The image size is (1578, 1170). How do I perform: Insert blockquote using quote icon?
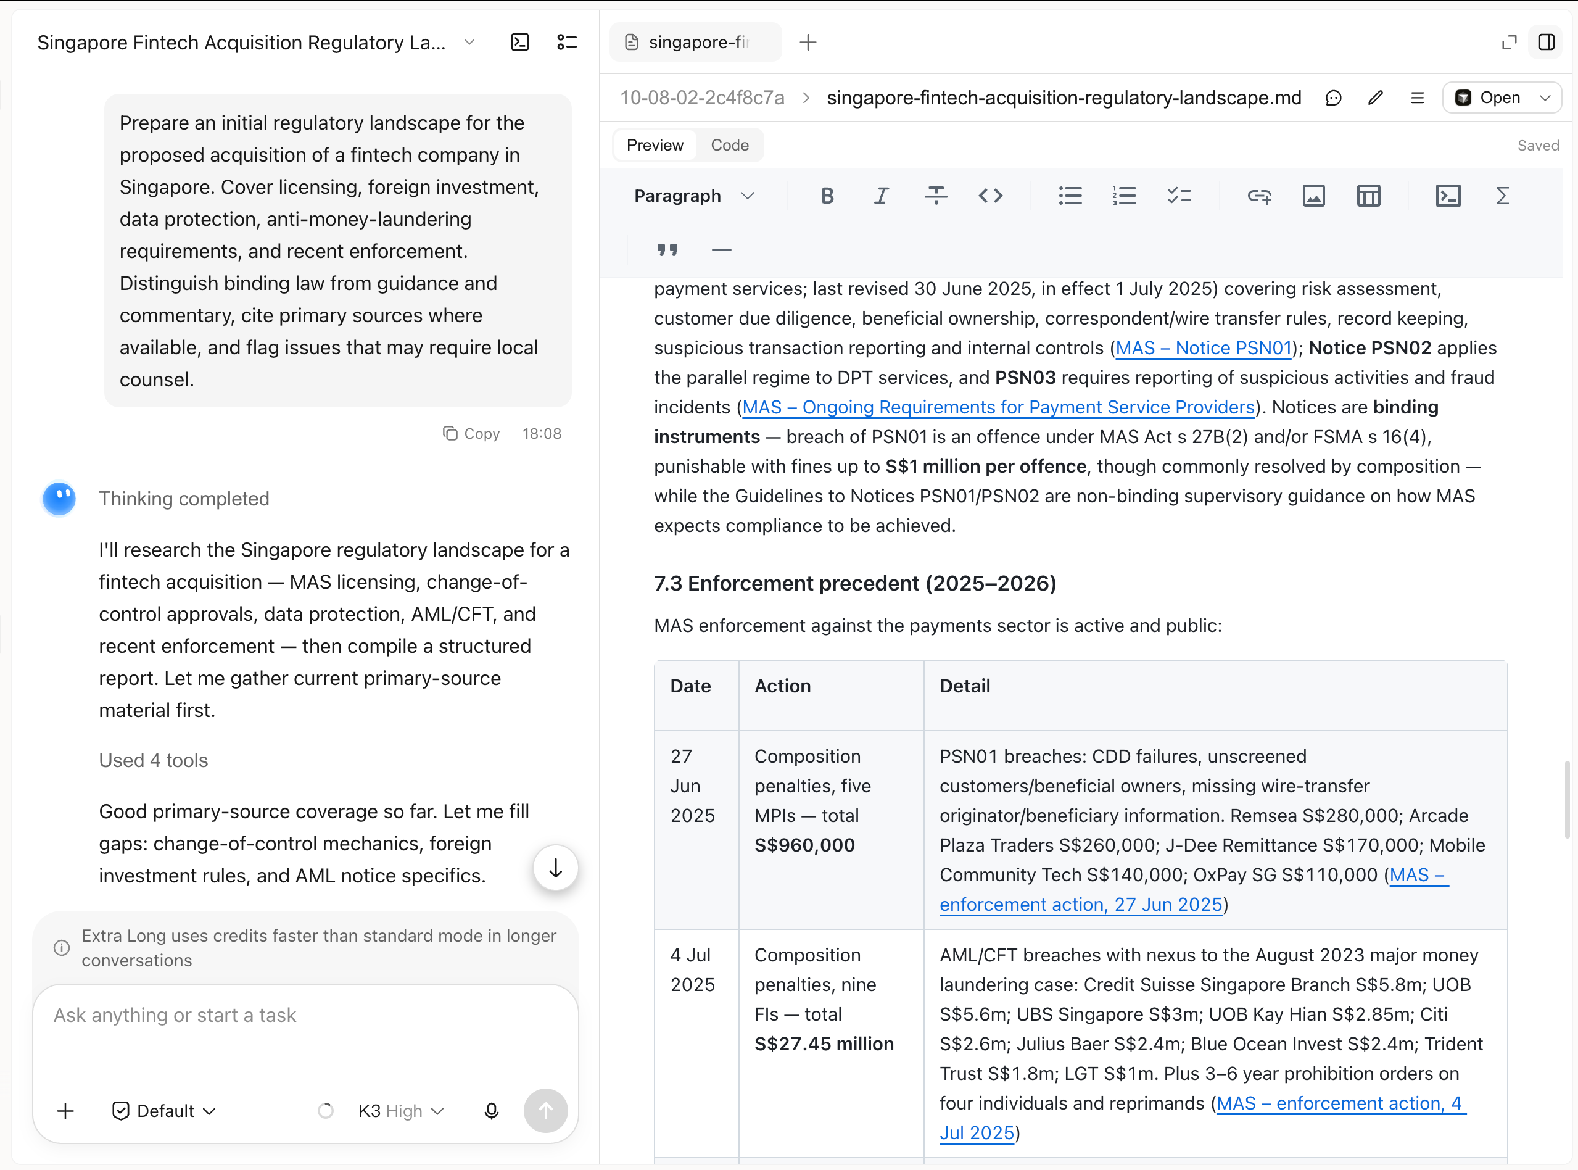[x=667, y=250]
